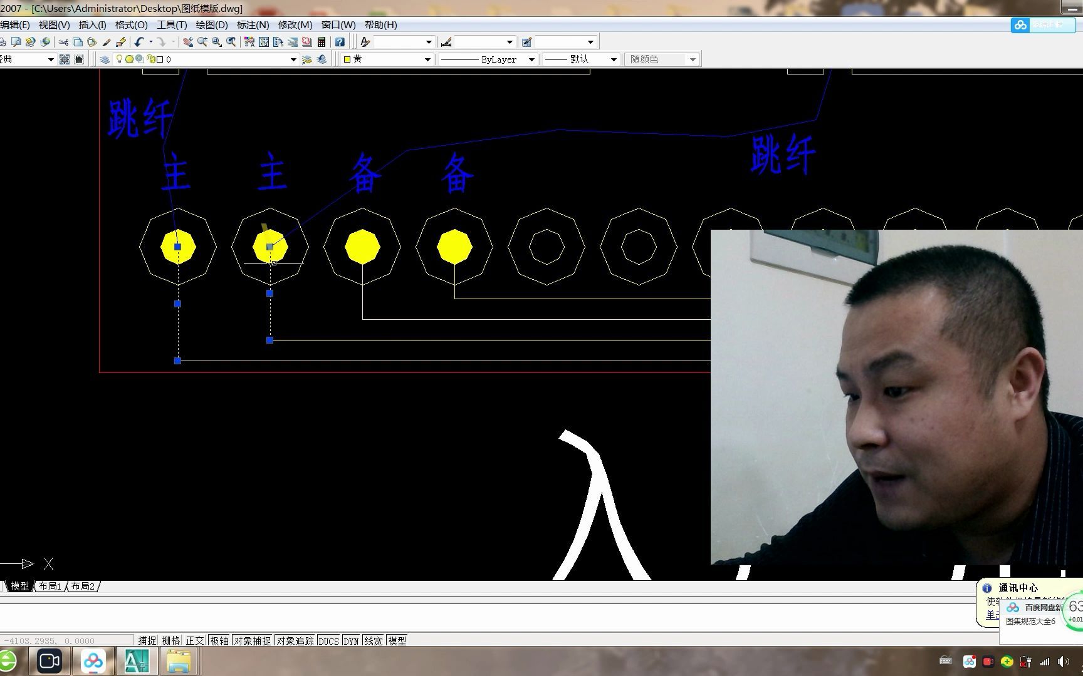Switch to the 模型 model tab

[x=19, y=586]
